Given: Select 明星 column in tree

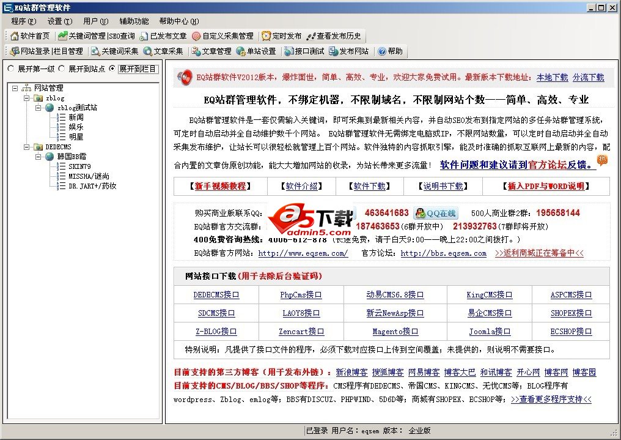Looking at the screenshot, I should coord(76,136).
